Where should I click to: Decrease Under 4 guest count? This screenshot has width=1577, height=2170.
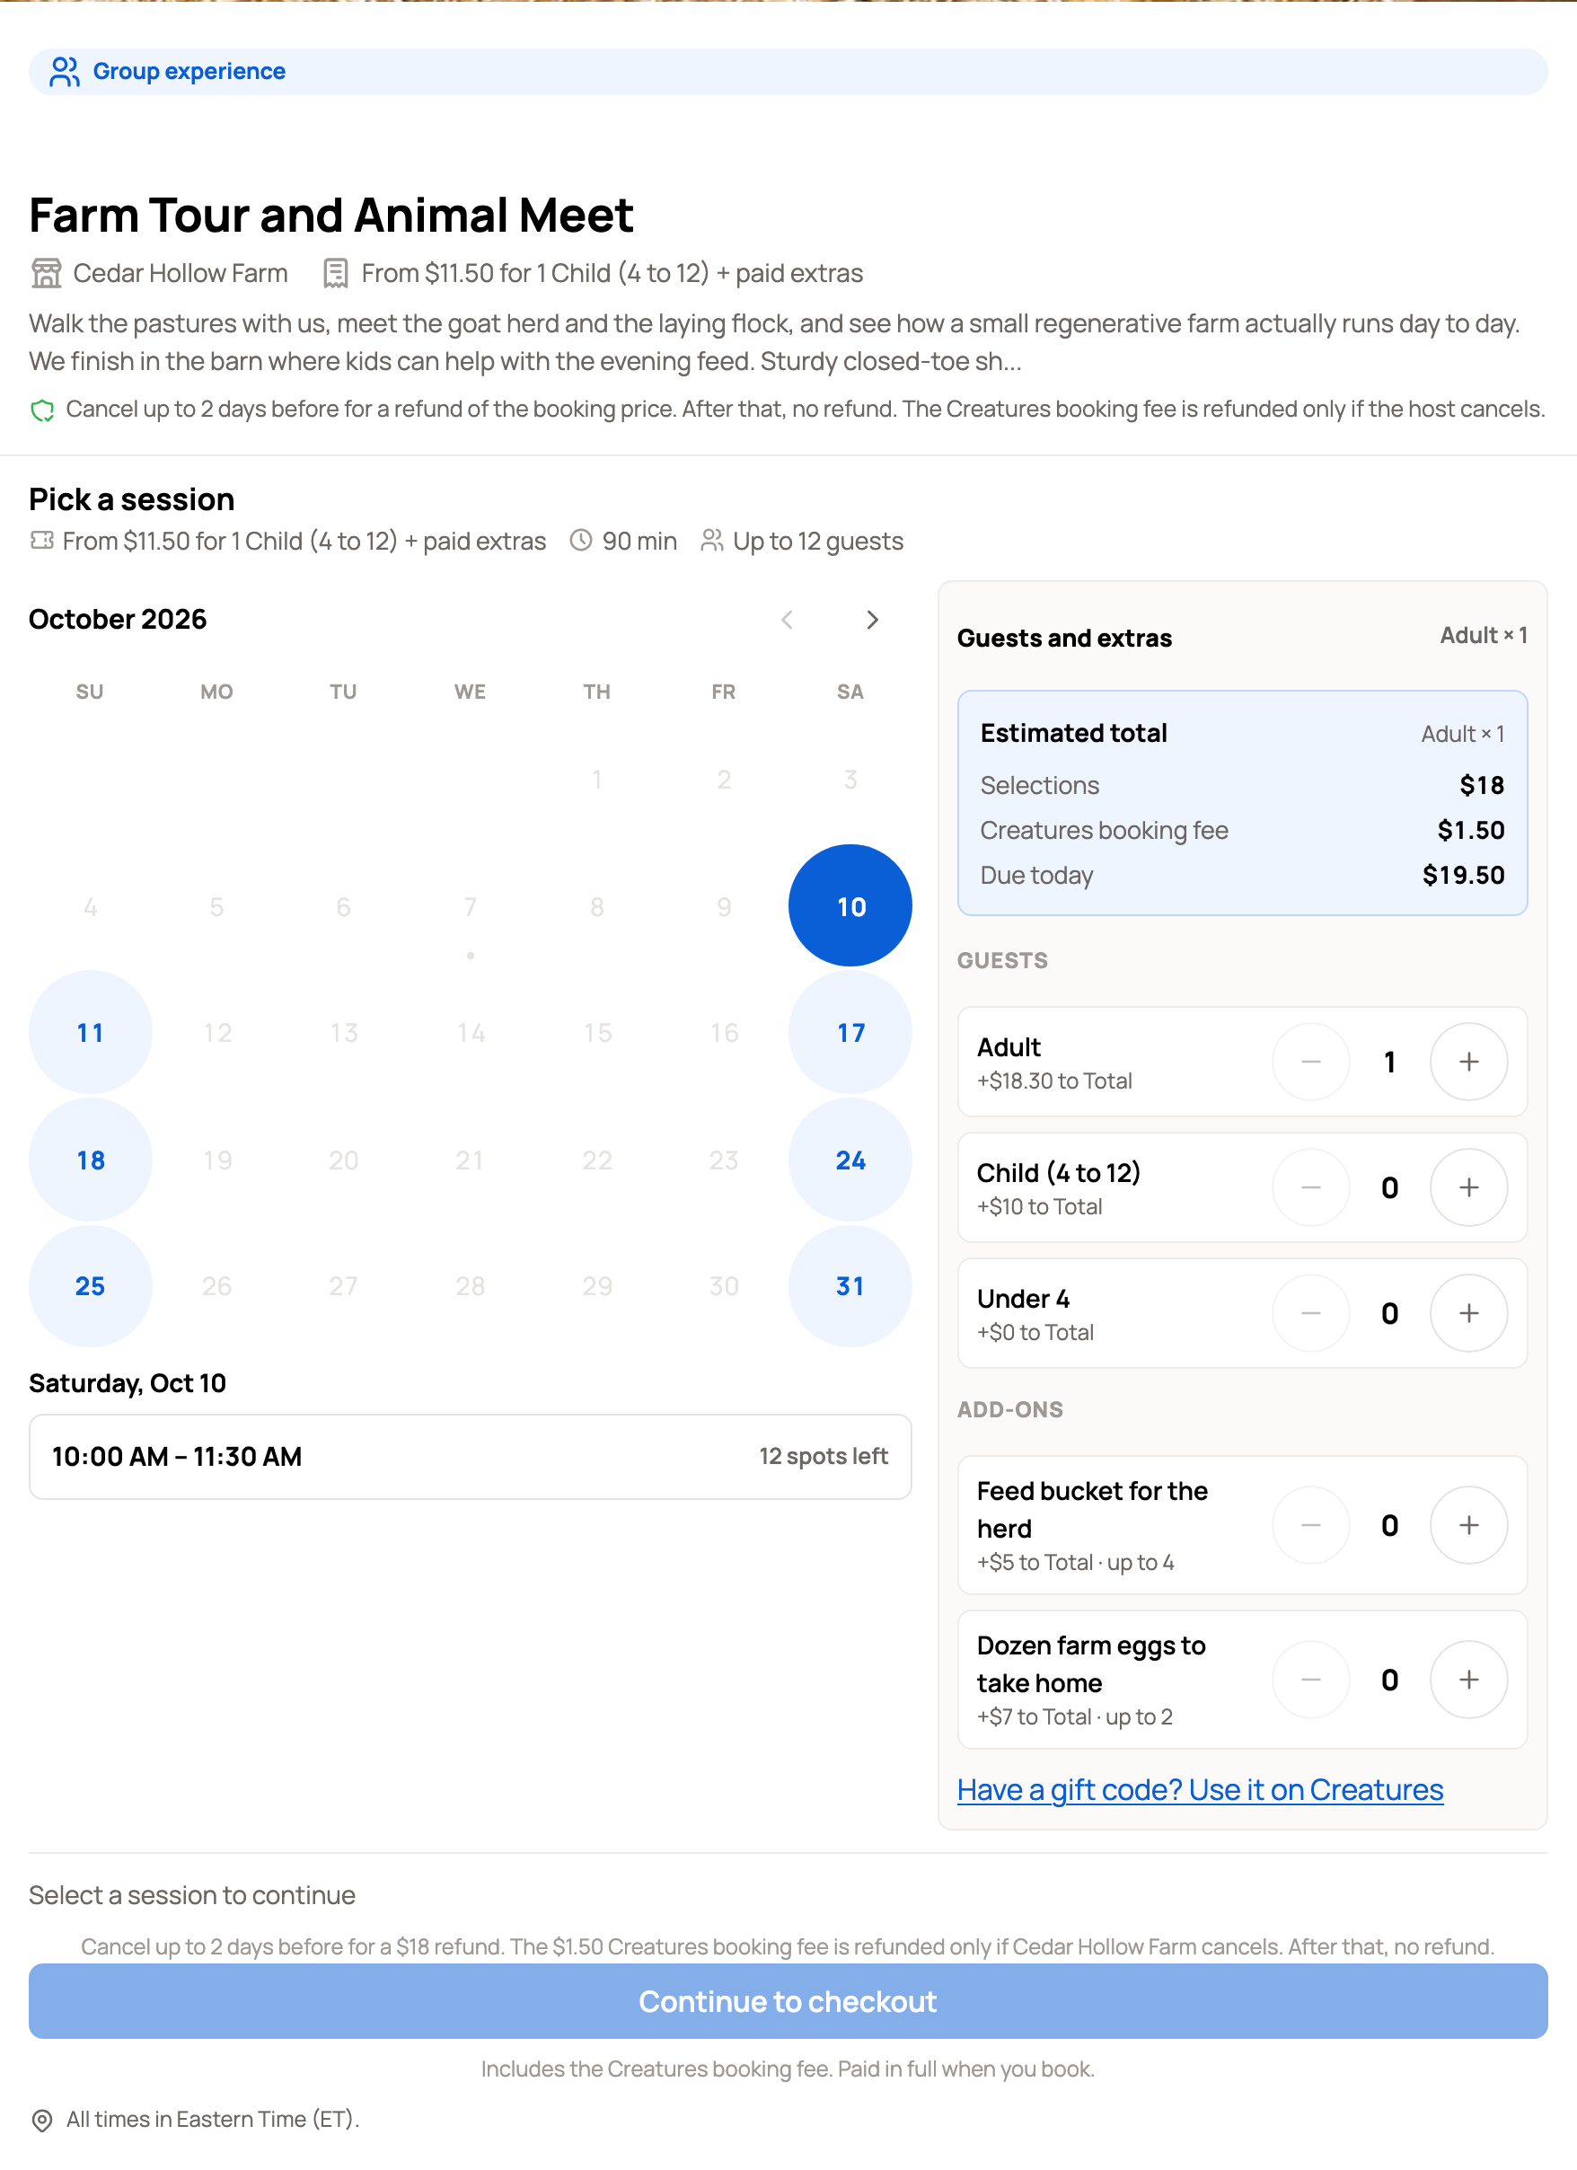pos(1311,1313)
